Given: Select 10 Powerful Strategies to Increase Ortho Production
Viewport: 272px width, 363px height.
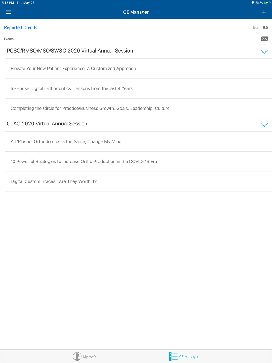Looking at the screenshot, I should click(x=84, y=161).
